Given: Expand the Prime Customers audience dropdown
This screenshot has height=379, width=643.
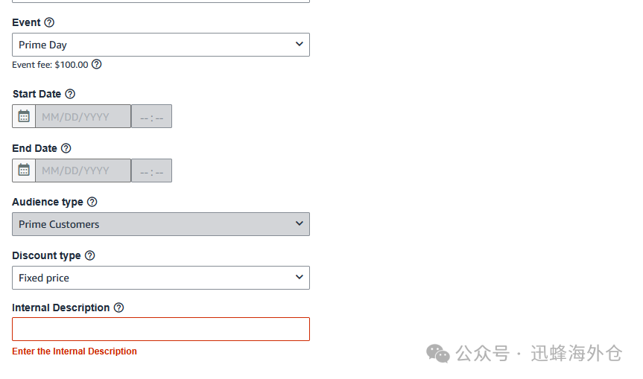Looking at the screenshot, I should (x=161, y=224).
